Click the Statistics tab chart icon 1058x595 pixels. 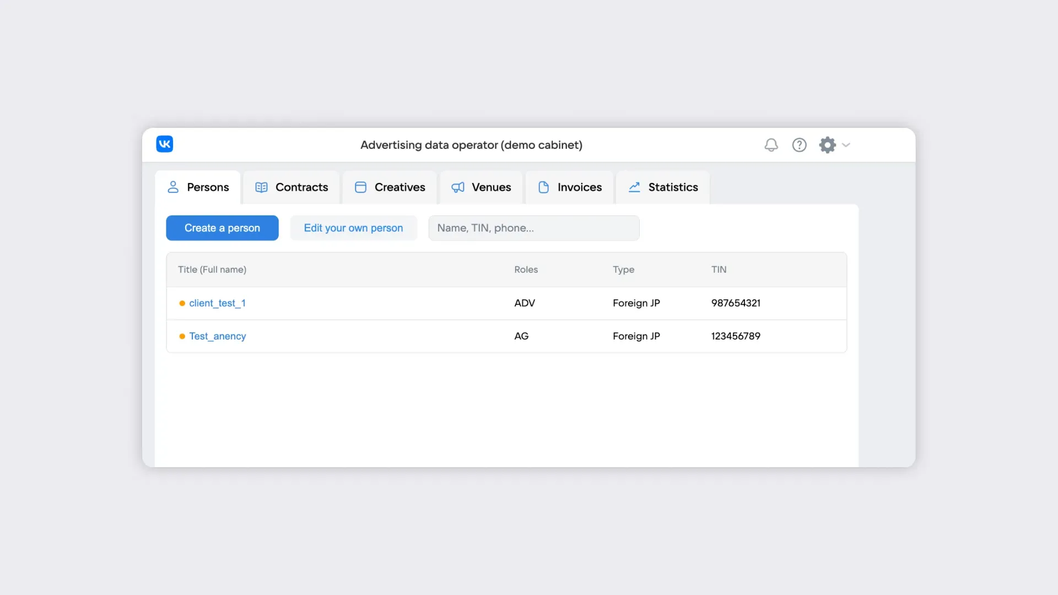[x=634, y=187]
